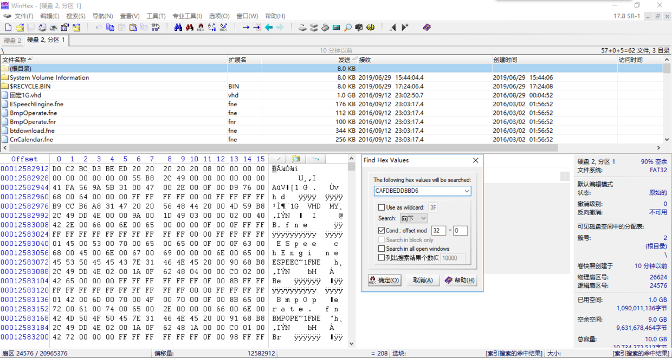Click the Paste clipboard toolbar icon
The width and height of the screenshot is (672, 358).
[x=133, y=27]
